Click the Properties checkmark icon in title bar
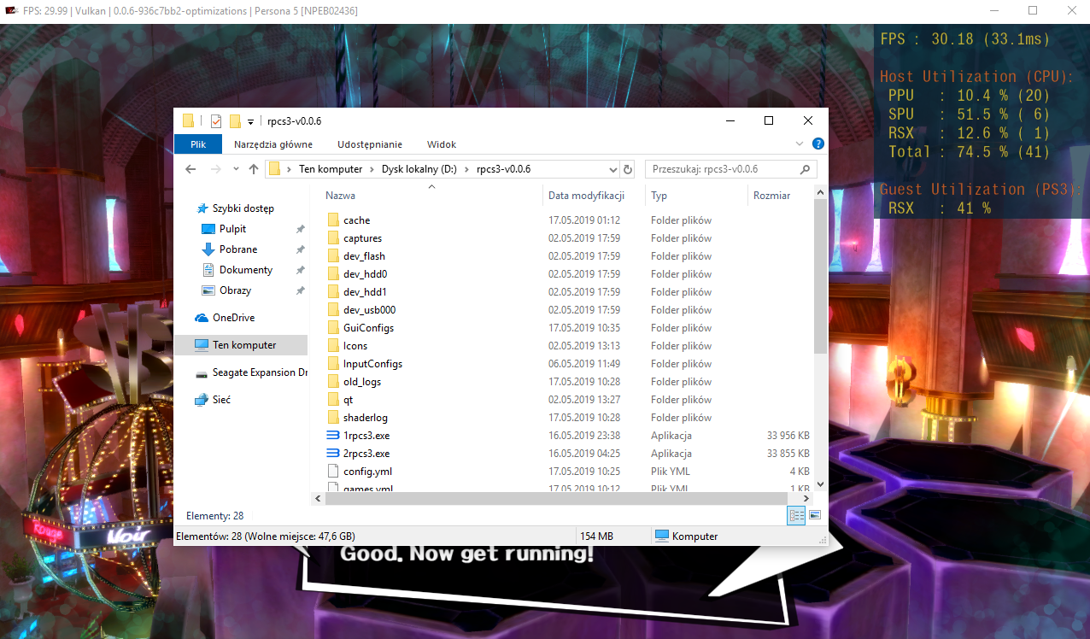The image size is (1090, 639). point(216,120)
